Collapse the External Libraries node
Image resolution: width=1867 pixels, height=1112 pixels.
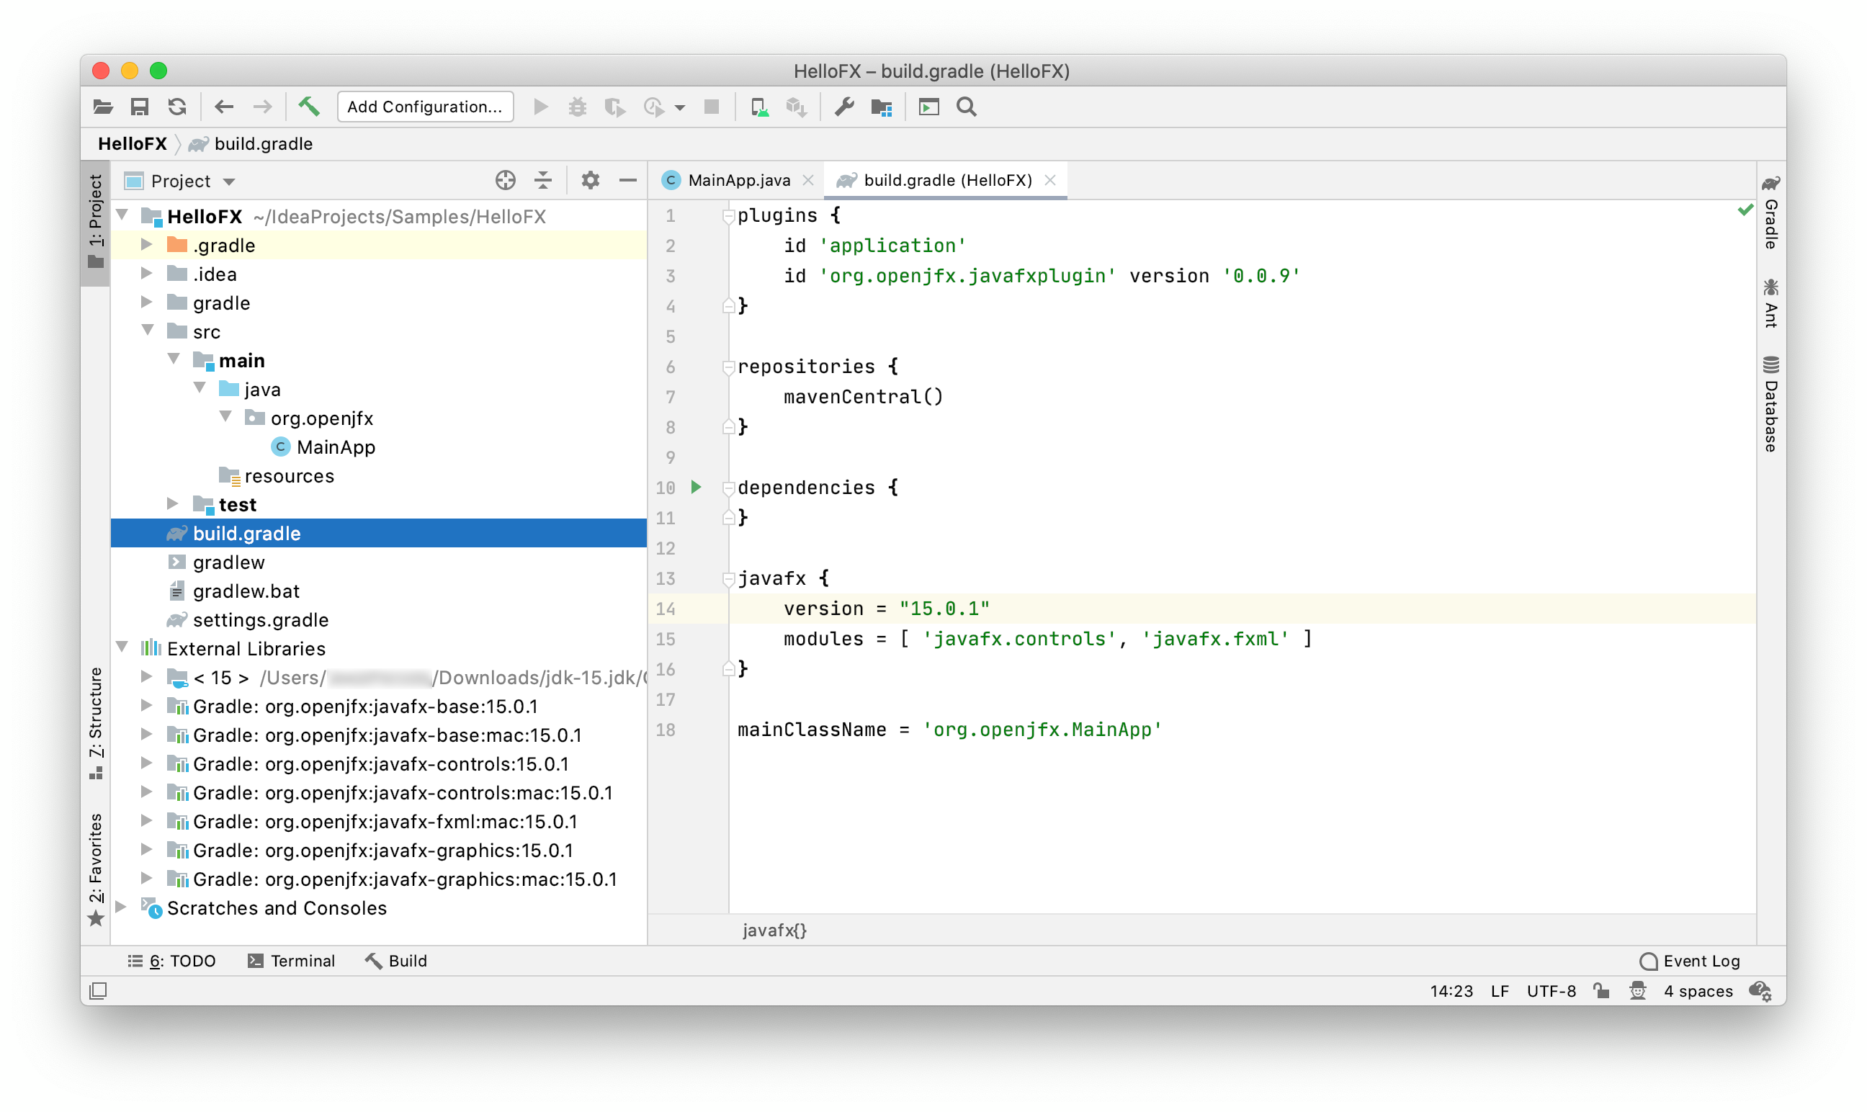coord(123,648)
